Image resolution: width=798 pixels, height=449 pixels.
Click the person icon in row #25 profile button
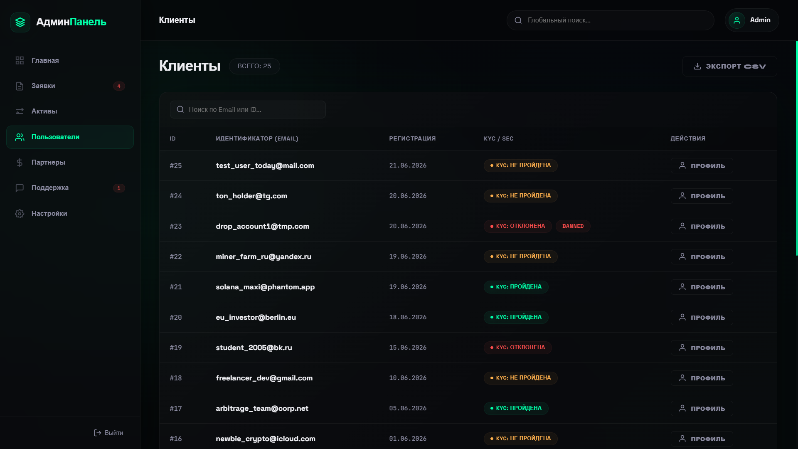[682, 165]
